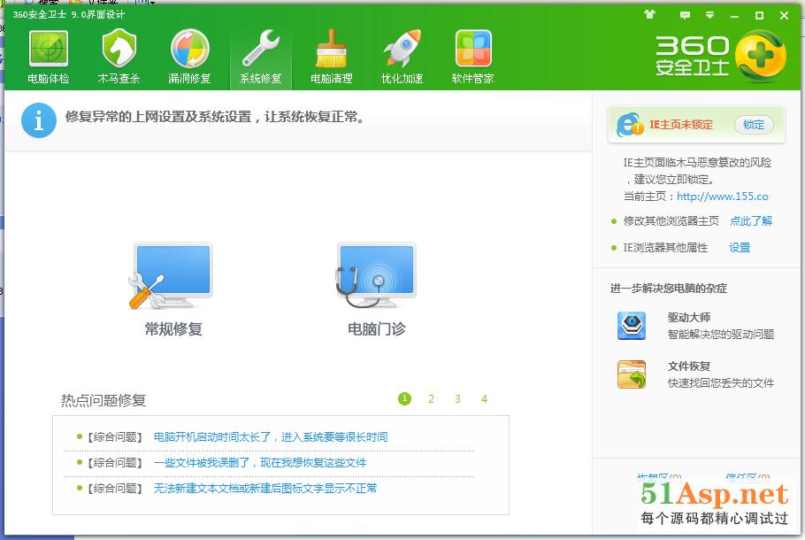Click the skin (T-shirt) icon in title bar

pyautogui.click(x=649, y=15)
